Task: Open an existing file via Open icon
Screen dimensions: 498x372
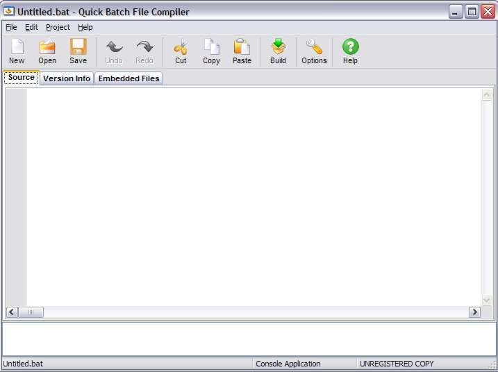Action: click(x=47, y=51)
